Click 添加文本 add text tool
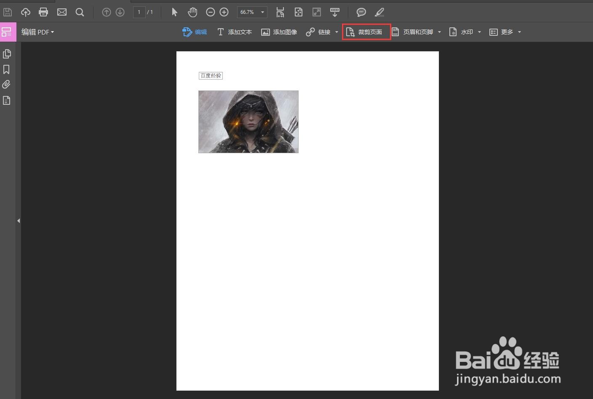The height and width of the screenshot is (399, 593). pyautogui.click(x=235, y=32)
